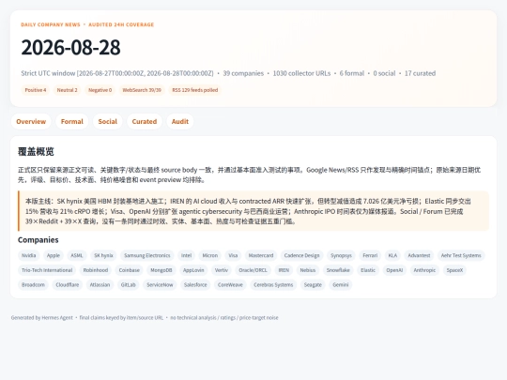Select the Elastic company chip
507x380 pixels.
368,270
